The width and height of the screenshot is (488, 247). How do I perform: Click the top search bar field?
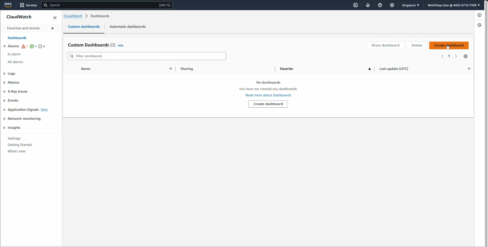point(107,5)
